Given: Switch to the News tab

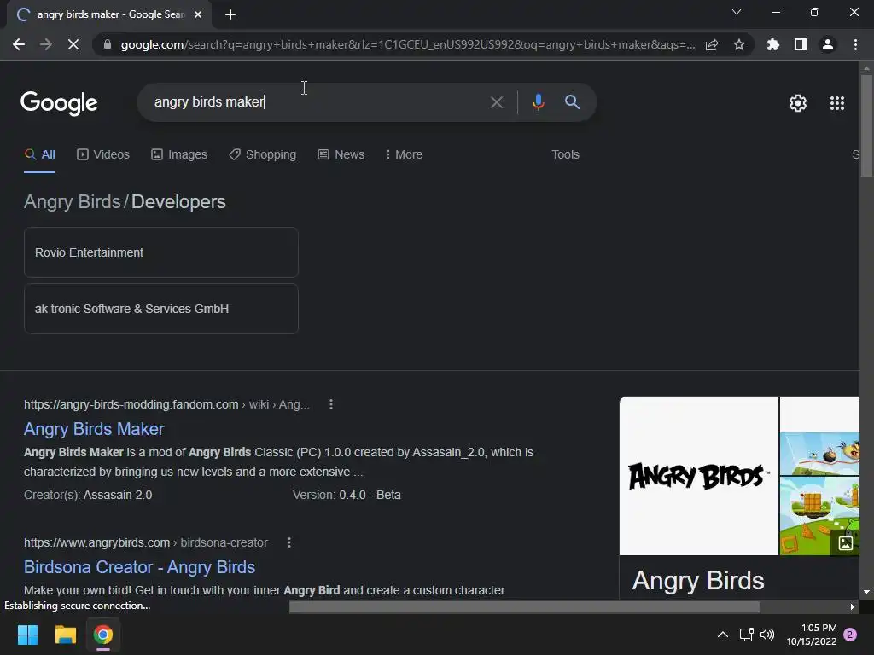Looking at the screenshot, I should pos(341,155).
